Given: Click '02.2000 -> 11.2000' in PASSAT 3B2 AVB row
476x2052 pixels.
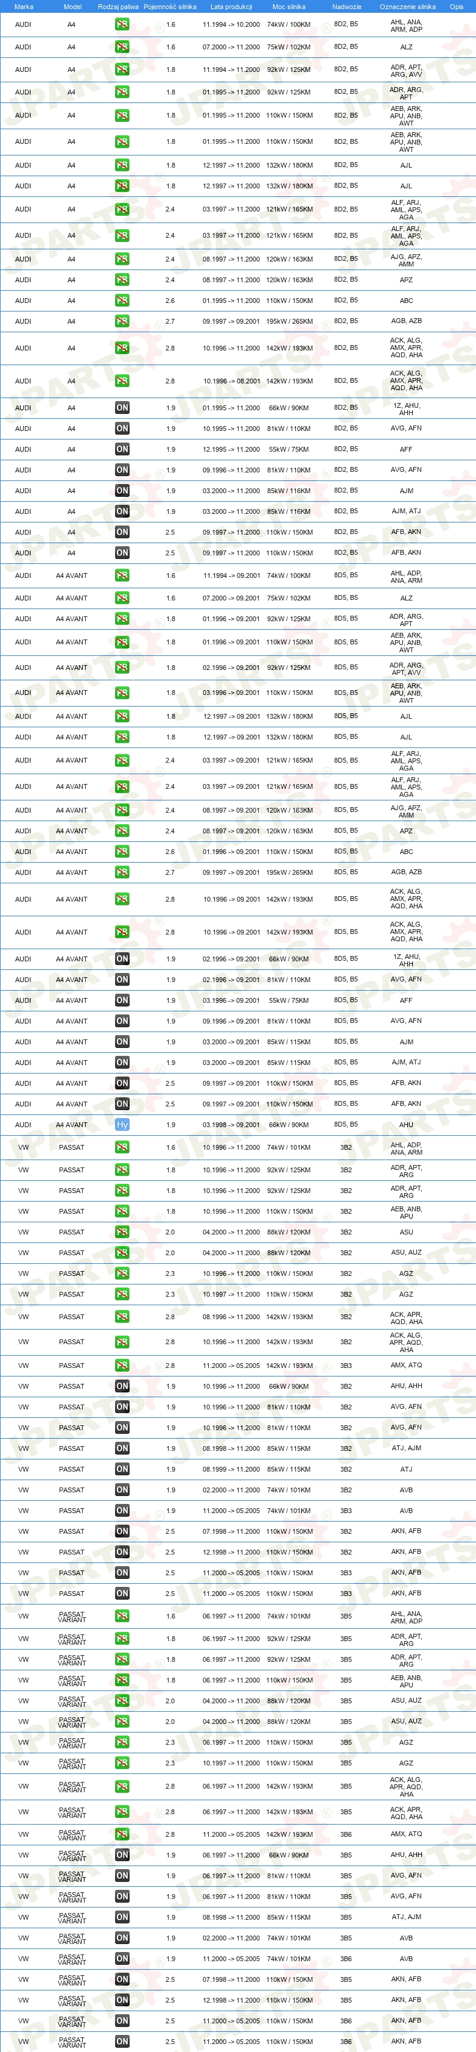Looking at the screenshot, I should 231,1489.
